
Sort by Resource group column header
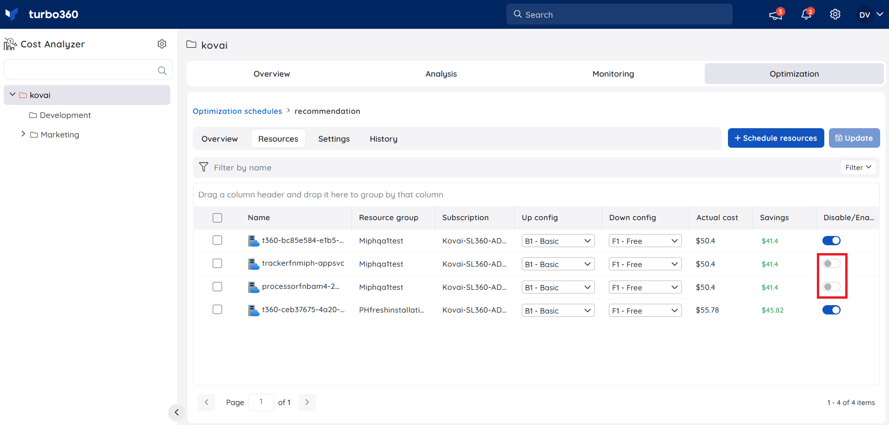pos(389,217)
